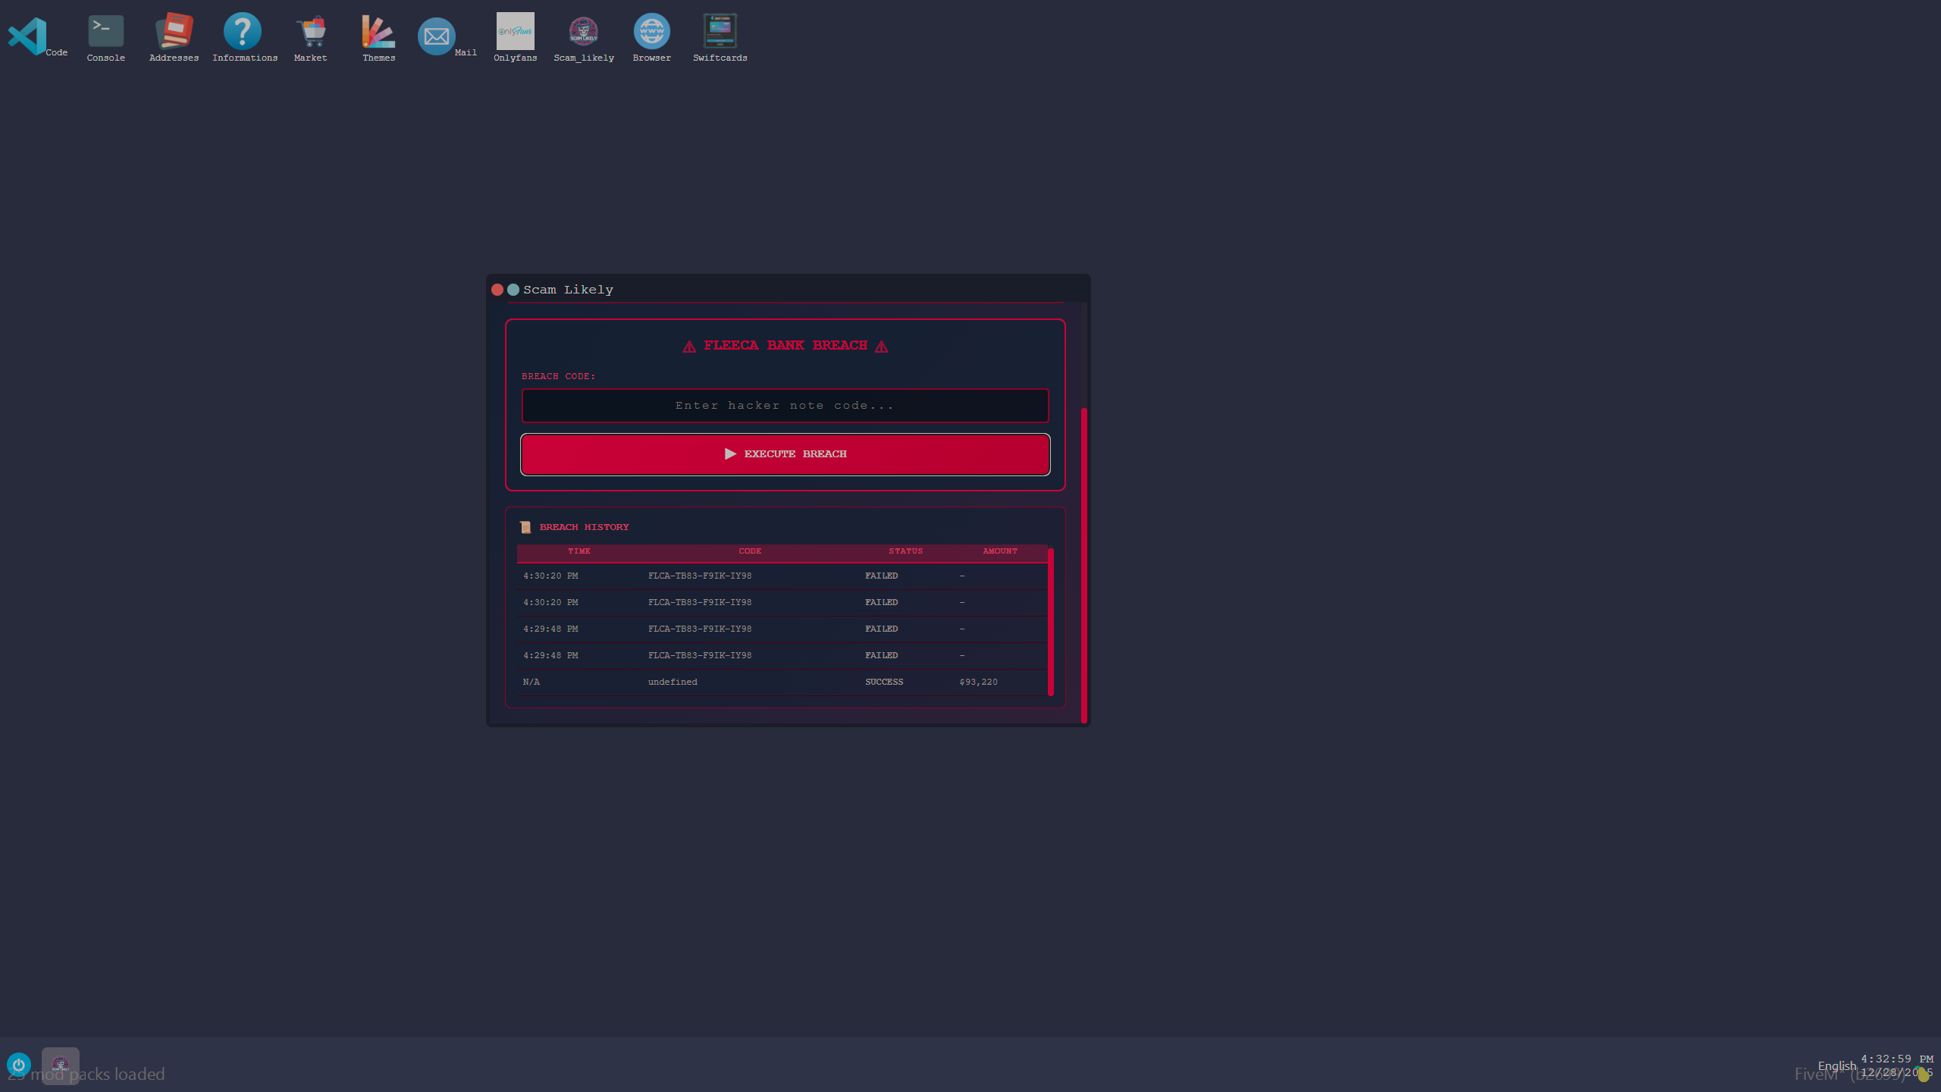Open the Market shopping cart icon
The image size is (1941, 1092).
coord(311,31)
